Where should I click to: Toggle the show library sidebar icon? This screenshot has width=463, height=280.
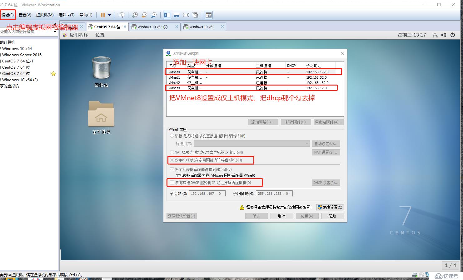pyautogui.click(x=167, y=15)
